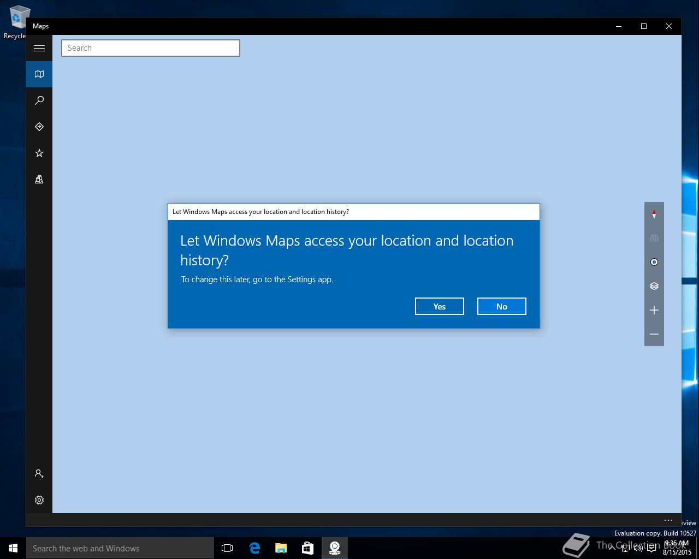
Task: Close the Maps window
Action: (x=669, y=26)
